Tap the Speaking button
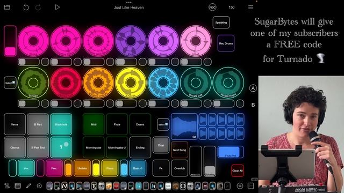This screenshot has width=344, height=193. [x=221, y=23]
